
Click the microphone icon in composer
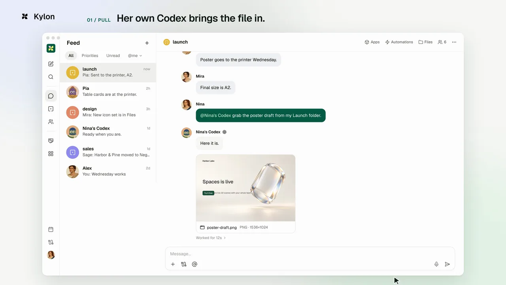coord(436,264)
